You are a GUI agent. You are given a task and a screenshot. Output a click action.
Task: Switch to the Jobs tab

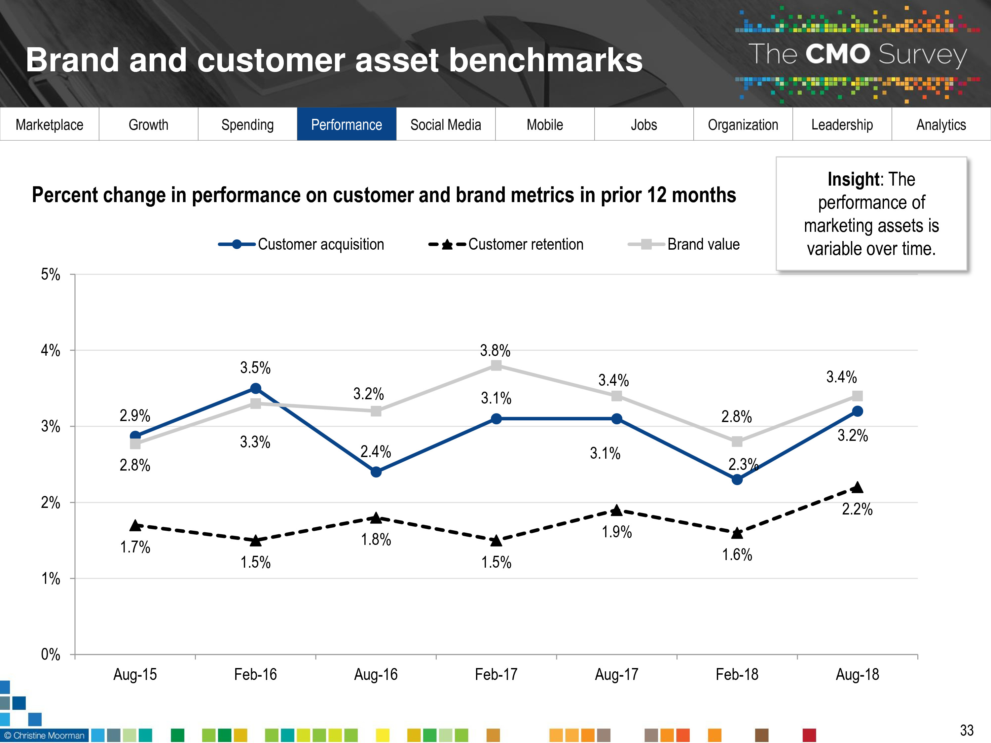click(644, 124)
